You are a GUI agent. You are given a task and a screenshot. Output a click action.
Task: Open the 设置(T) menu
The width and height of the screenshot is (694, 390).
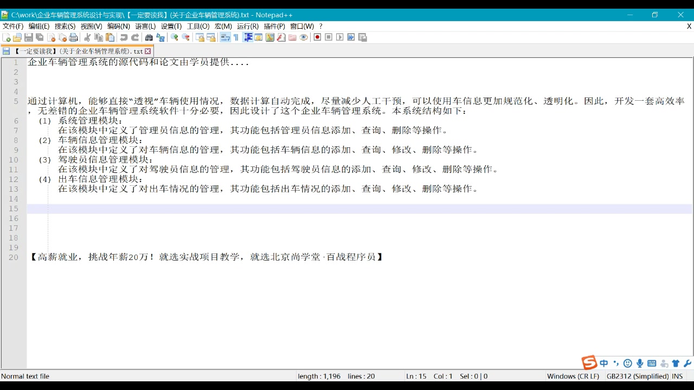tap(171, 26)
